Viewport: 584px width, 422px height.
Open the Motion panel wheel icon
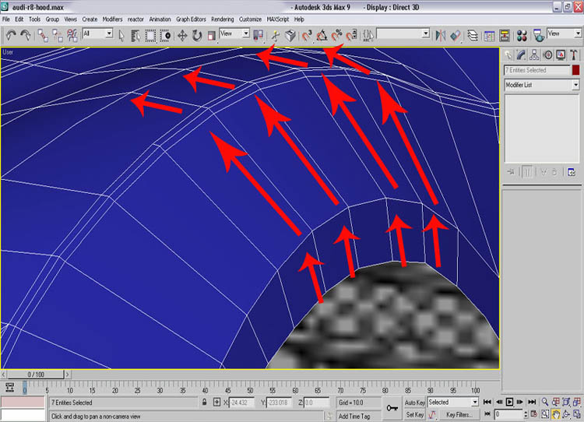(548, 55)
